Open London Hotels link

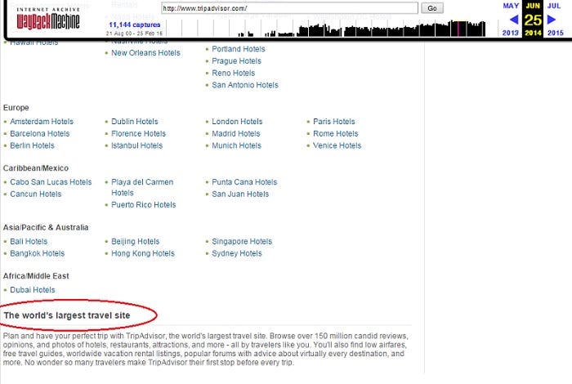(237, 122)
